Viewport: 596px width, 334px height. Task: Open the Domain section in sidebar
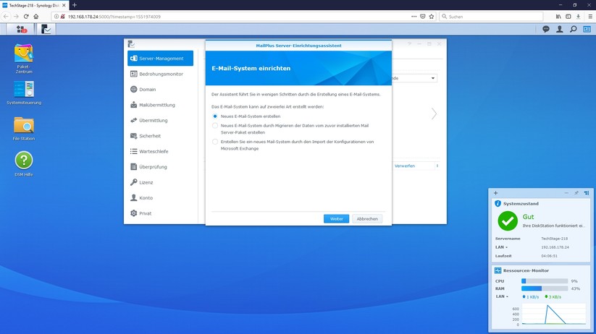pos(148,90)
